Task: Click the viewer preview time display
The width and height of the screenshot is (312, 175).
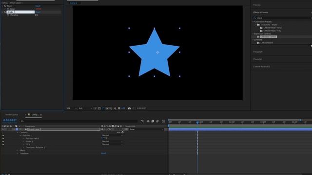Action: pyautogui.click(x=141, y=108)
